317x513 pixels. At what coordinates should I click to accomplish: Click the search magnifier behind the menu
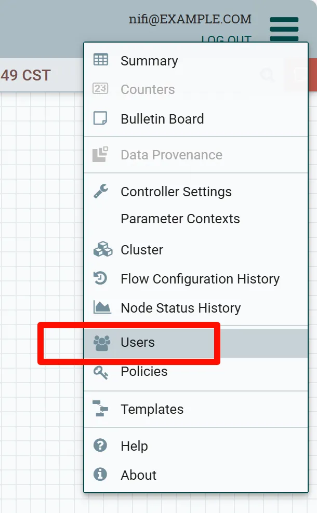point(267,75)
